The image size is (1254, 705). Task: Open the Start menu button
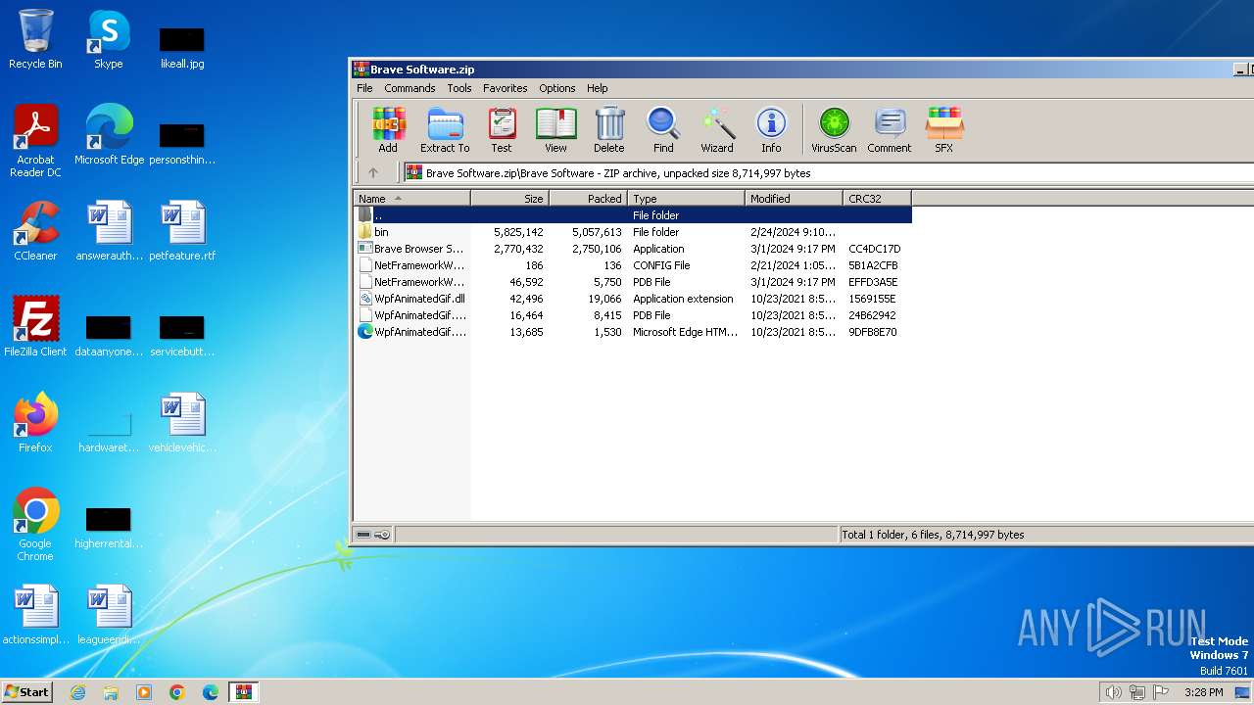pos(26,691)
